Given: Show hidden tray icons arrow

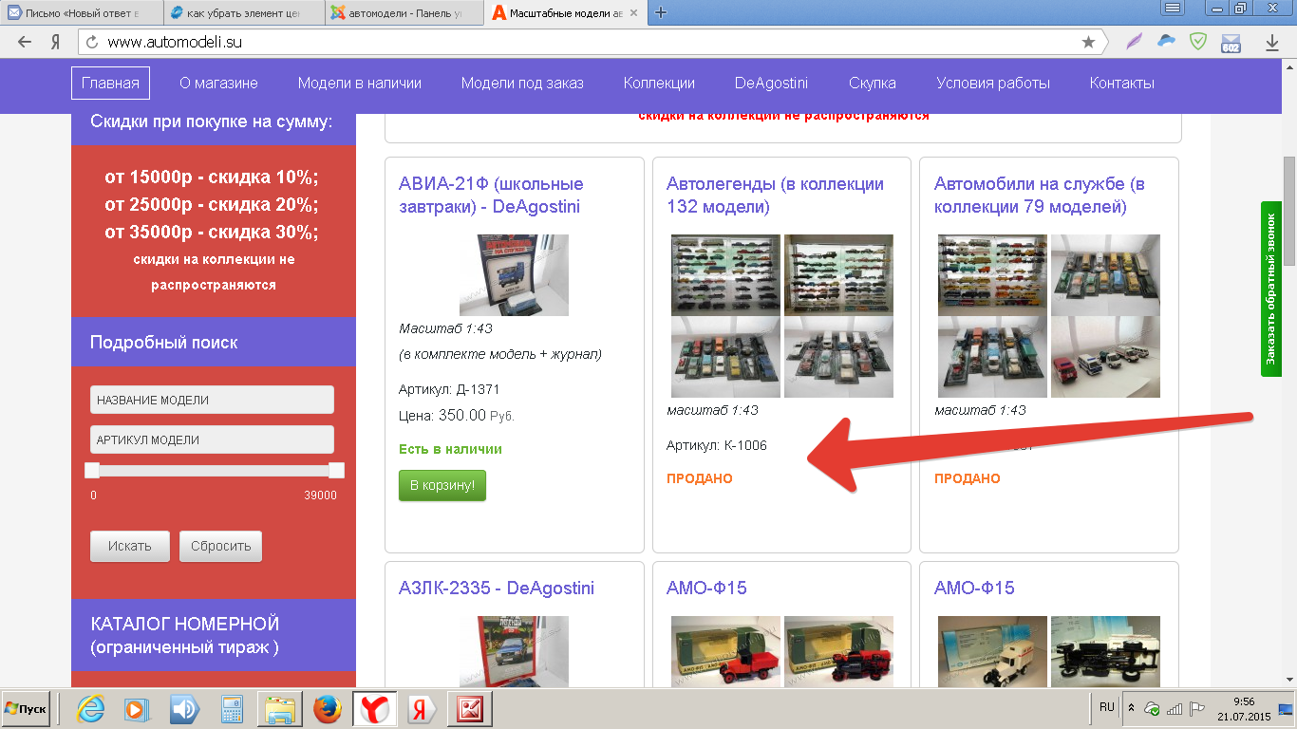Looking at the screenshot, I should pyautogui.click(x=1131, y=708).
